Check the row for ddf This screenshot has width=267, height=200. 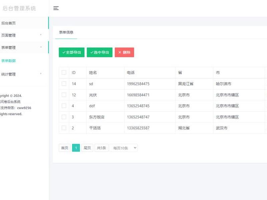(64, 106)
